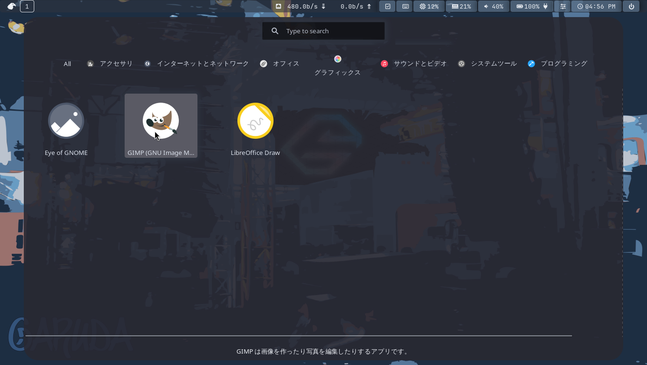
Task: Click into the Type to search field
Action: [x=323, y=31]
